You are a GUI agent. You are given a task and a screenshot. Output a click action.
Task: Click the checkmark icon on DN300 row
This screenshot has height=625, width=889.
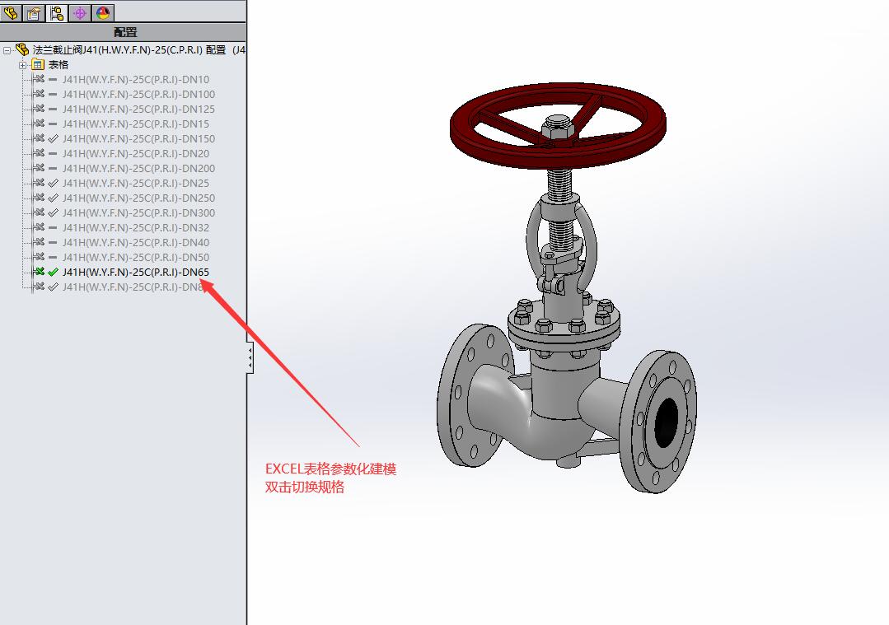pos(53,212)
